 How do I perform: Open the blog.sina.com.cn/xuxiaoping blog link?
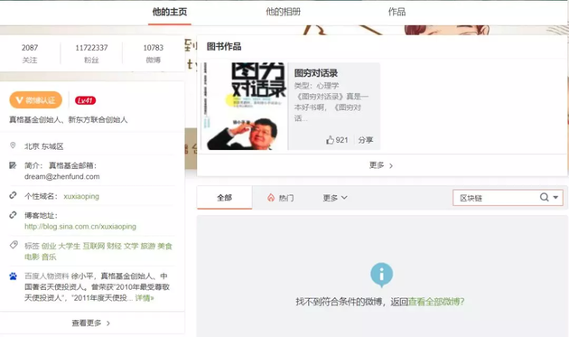pos(80,227)
